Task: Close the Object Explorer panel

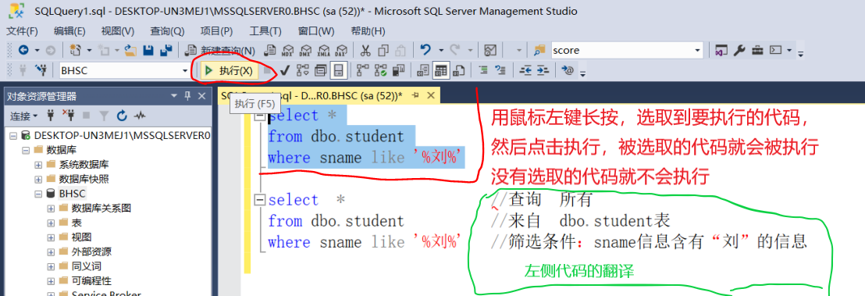Action: (202, 96)
